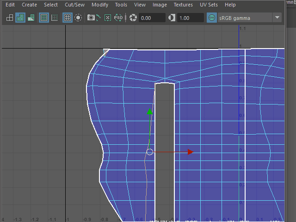Screen dimensions: 296x222
Task: Click the gamma half-circle icon
Action: [172, 18]
